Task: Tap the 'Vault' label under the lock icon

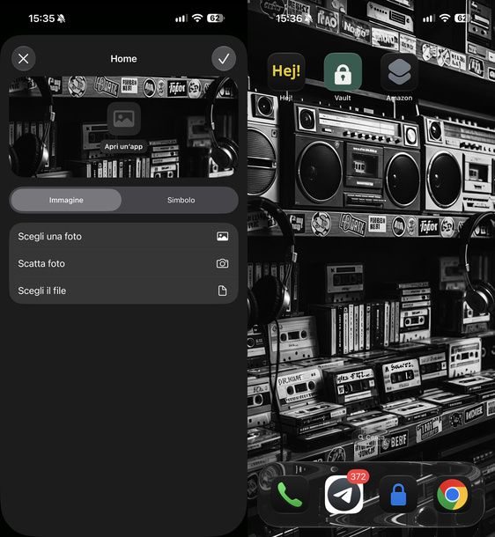Action: [343, 98]
